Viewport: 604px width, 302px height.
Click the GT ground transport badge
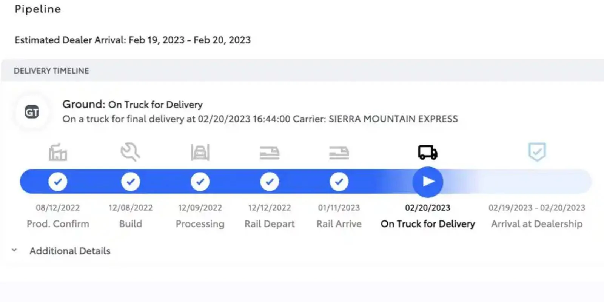coord(32,112)
